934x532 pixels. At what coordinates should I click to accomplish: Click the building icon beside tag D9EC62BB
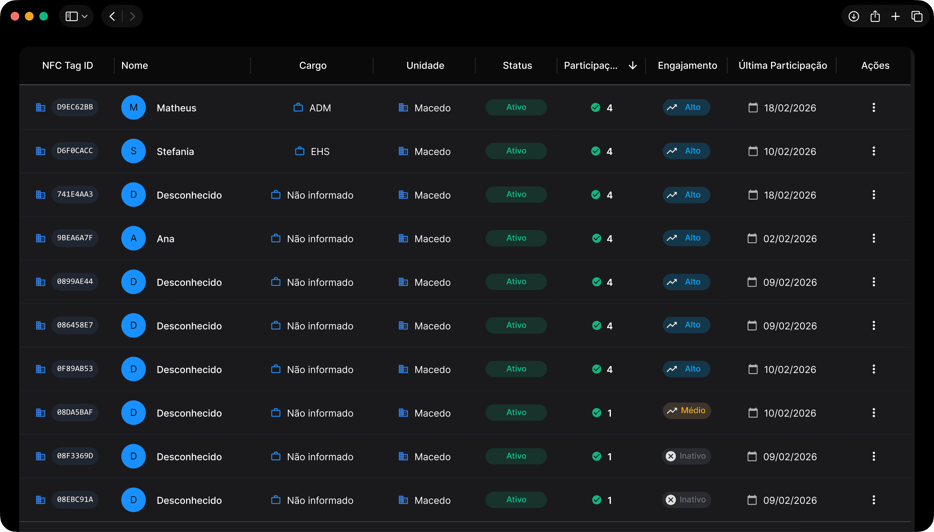[x=40, y=107]
